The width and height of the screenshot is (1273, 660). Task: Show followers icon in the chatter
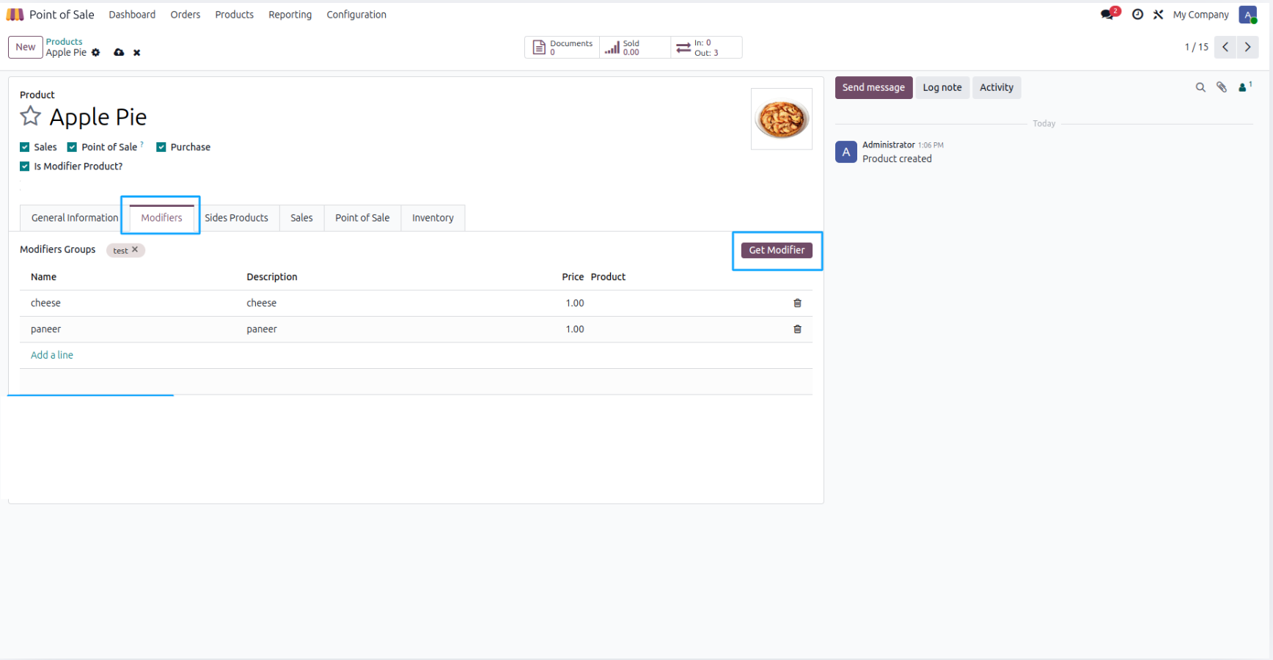pyautogui.click(x=1244, y=87)
